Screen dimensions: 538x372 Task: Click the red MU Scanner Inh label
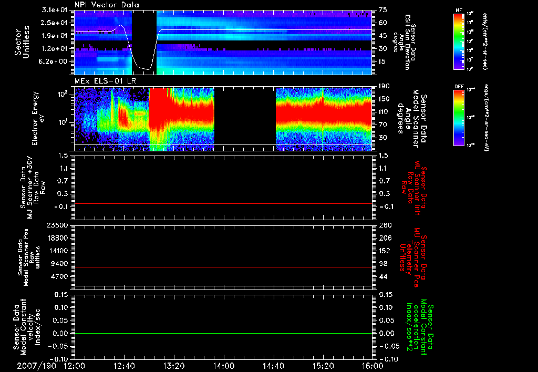(x=414, y=188)
